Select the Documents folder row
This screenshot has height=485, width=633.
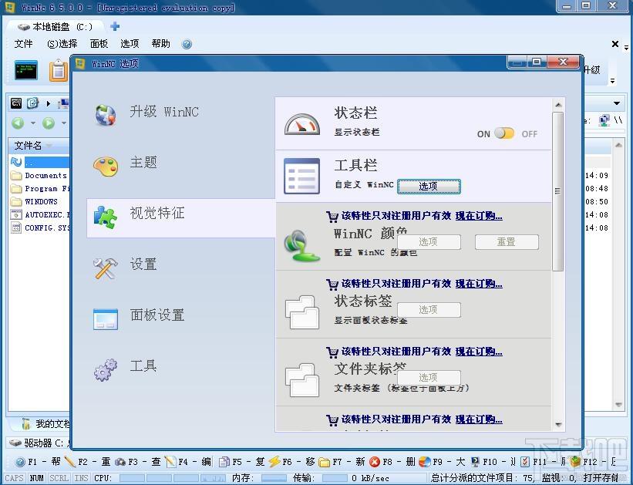pyautogui.click(x=39, y=176)
